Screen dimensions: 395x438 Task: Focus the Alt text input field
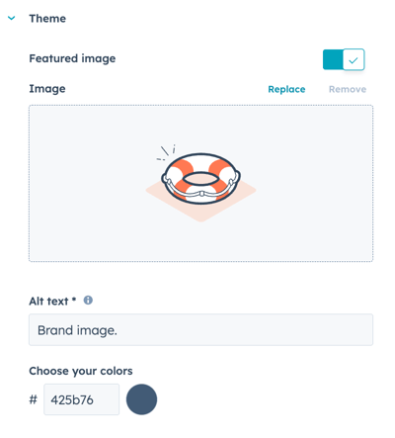point(200,329)
